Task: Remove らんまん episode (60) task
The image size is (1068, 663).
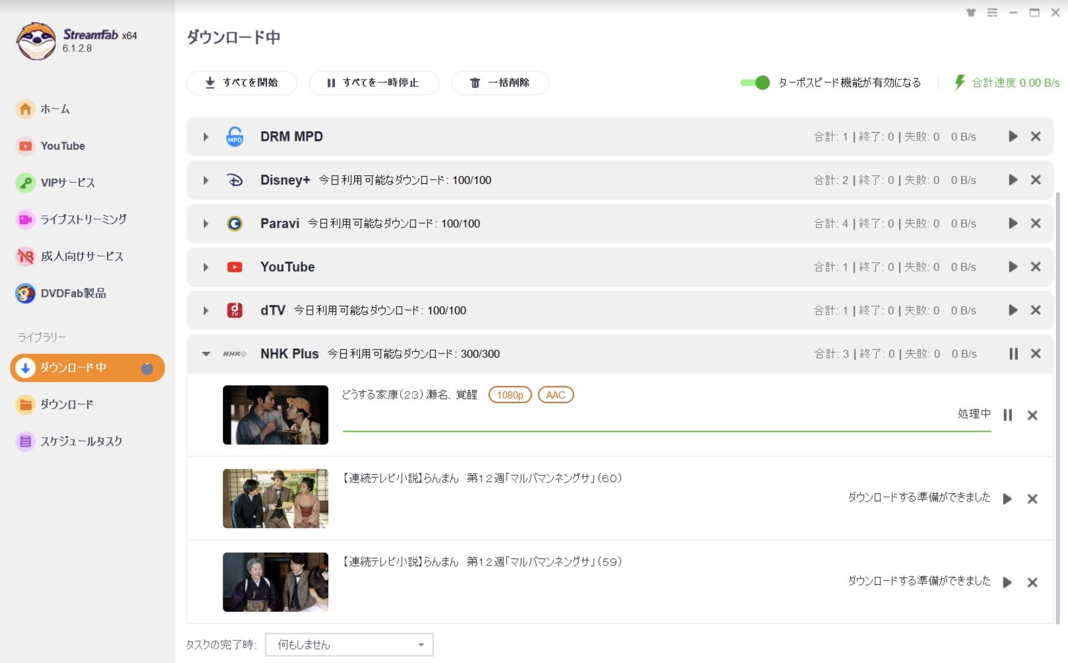Action: tap(1032, 499)
